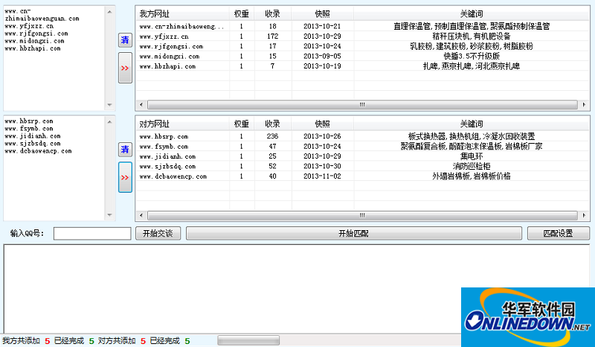Click keywords cell 集电环
This screenshot has width=595, height=347.
coord(472,156)
